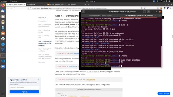This screenshot has width=173, height=97.
Task: Open the Activities overview
Action: pos(4,1)
